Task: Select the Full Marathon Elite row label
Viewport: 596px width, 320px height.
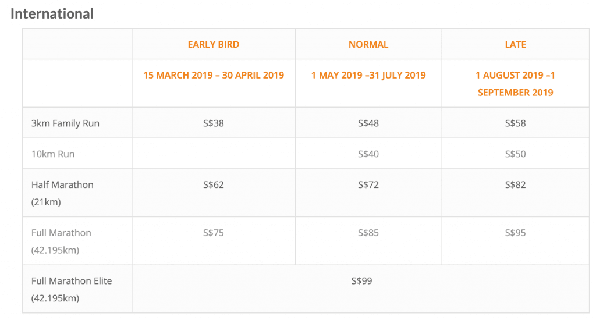Action: (x=72, y=289)
